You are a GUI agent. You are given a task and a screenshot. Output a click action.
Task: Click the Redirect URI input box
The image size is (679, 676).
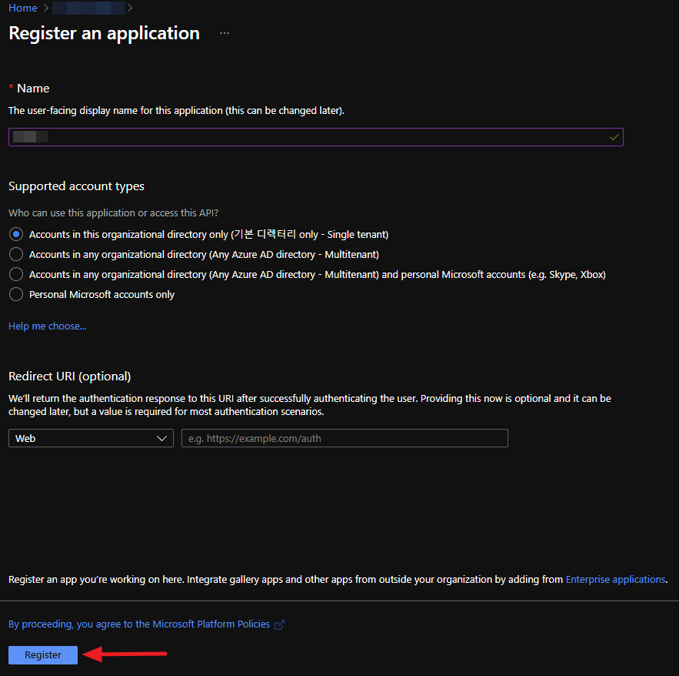[x=344, y=438]
